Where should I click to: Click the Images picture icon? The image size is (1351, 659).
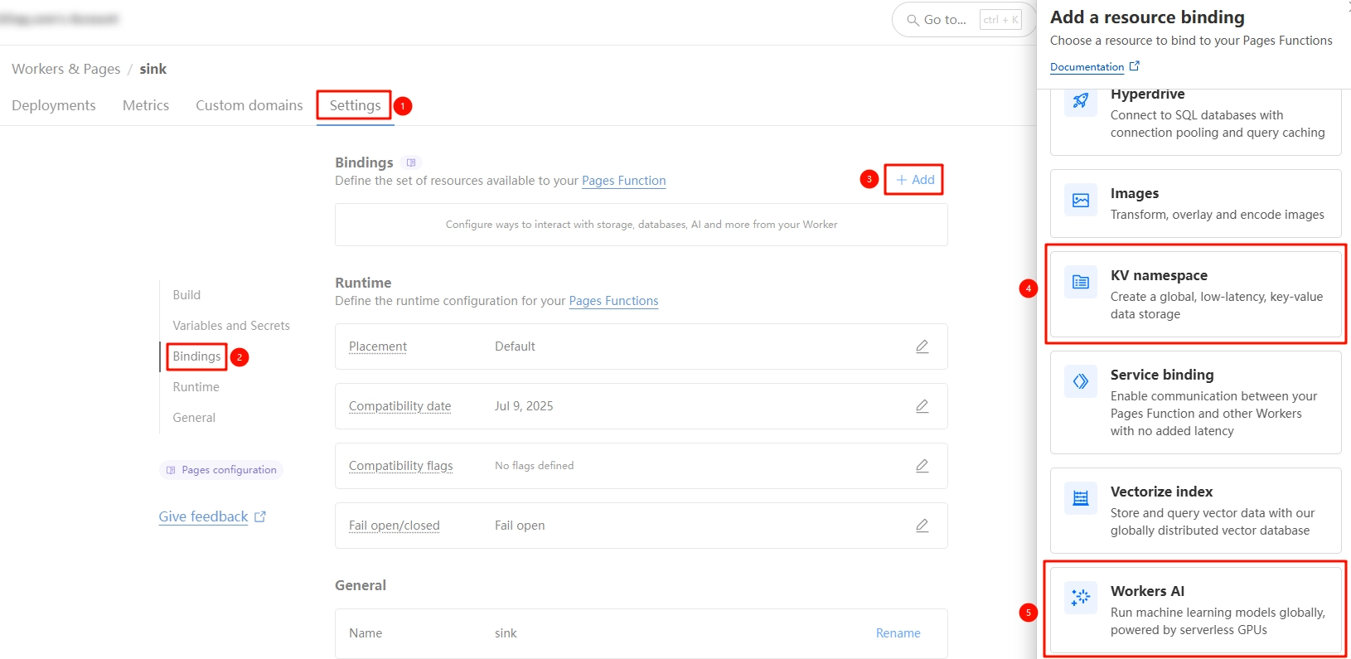(1081, 200)
